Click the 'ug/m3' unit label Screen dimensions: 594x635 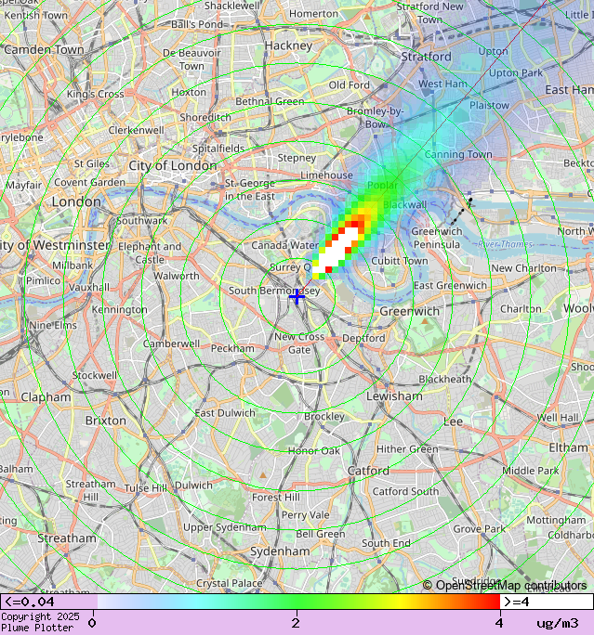tap(558, 623)
